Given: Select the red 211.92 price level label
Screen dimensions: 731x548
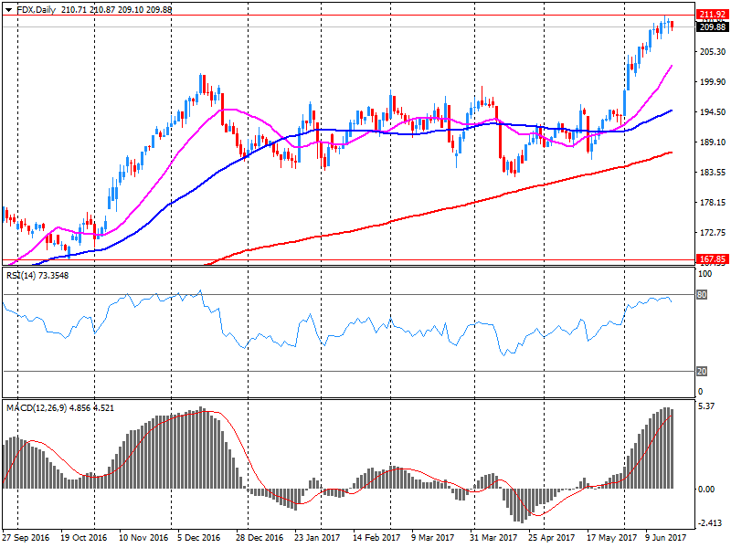Looking at the screenshot, I should pyautogui.click(x=713, y=15).
